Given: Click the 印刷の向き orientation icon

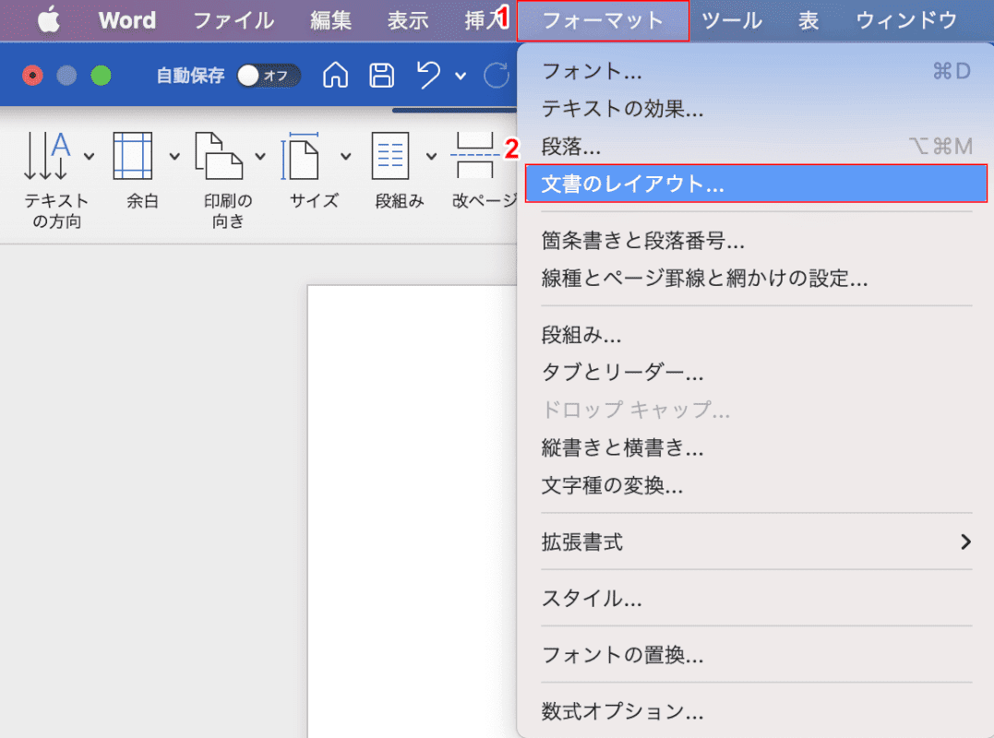Looking at the screenshot, I should 219,156.
